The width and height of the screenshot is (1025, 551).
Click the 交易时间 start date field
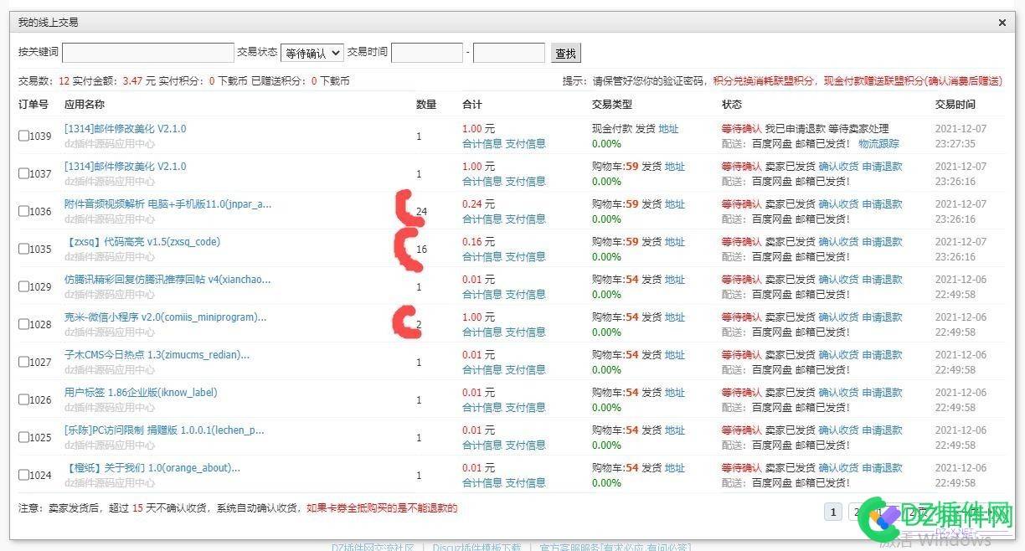[427, 53]
